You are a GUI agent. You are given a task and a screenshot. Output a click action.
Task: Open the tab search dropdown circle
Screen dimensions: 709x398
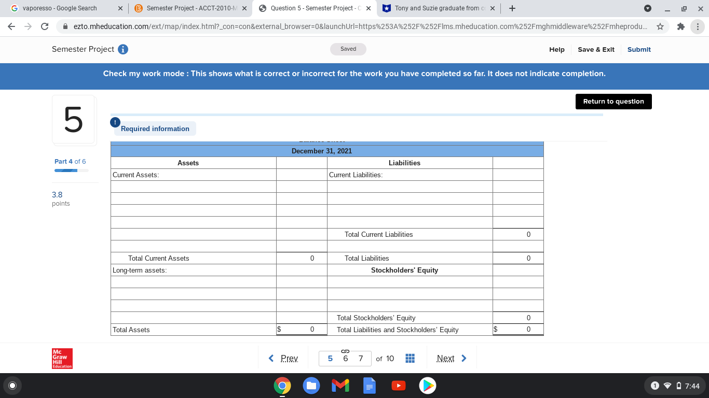coord(647,8)
